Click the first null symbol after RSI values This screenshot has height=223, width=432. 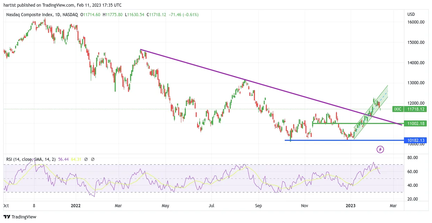86,159
